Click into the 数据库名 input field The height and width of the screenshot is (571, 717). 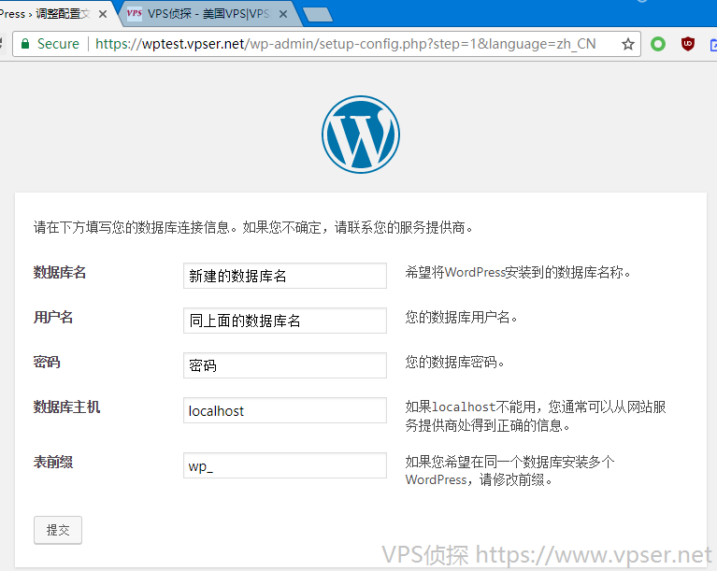tap(285, 276)
